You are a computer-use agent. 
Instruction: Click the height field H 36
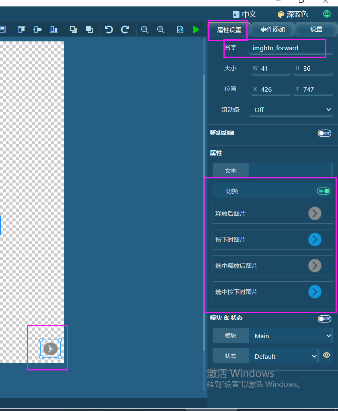[313, 68]
